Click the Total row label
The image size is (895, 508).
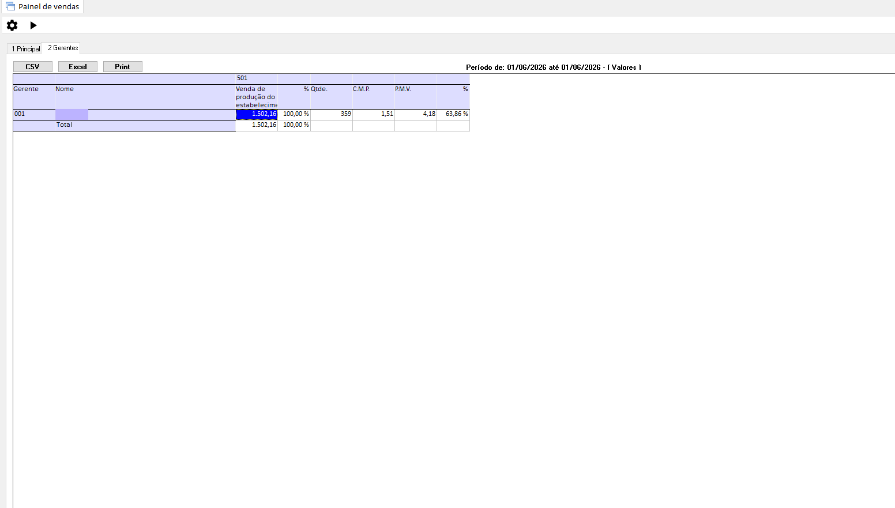[64, 125]
